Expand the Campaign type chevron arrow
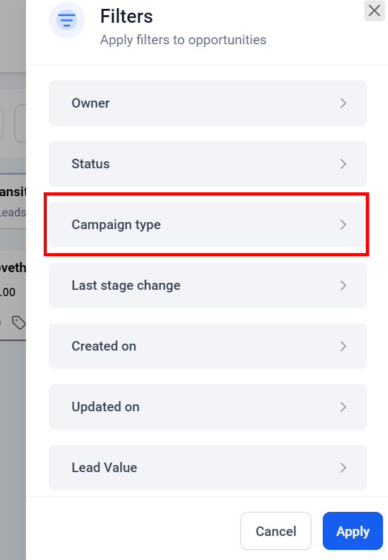Viewport: 388px width, 560px height. point(343,225)
